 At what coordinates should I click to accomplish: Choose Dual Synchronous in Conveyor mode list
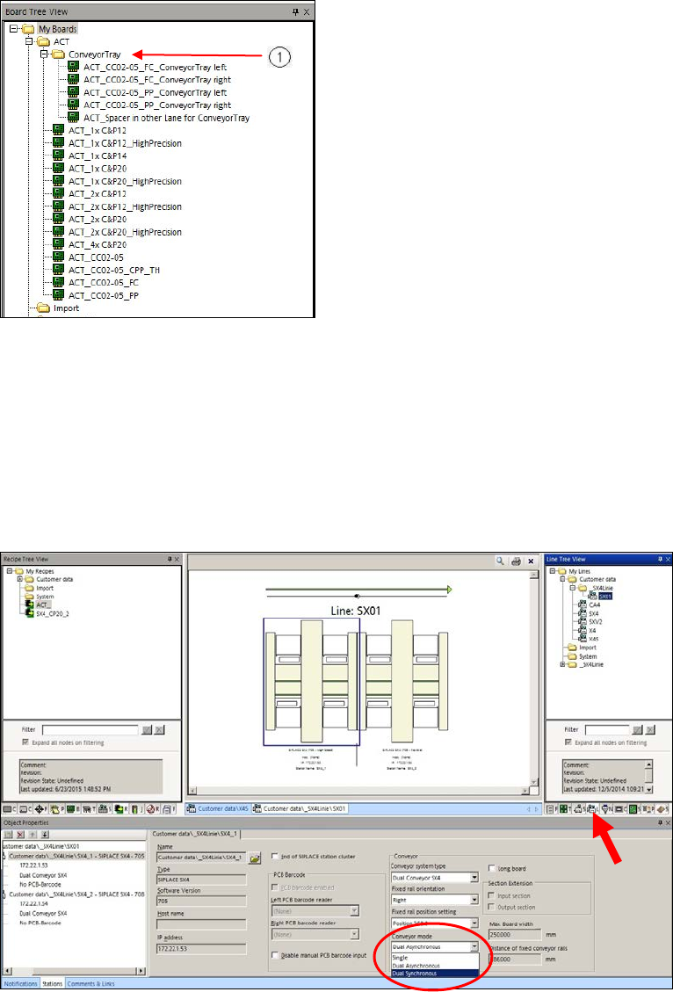[x=434, y=973]
